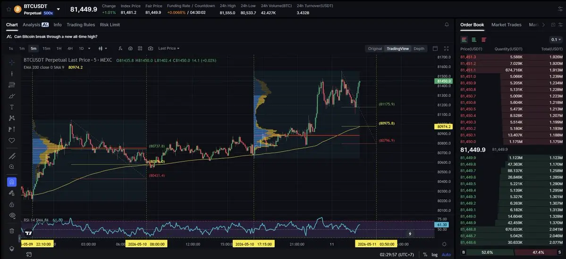Show both bids and asks order book view

pyautogui.click(x=464, y=40)
